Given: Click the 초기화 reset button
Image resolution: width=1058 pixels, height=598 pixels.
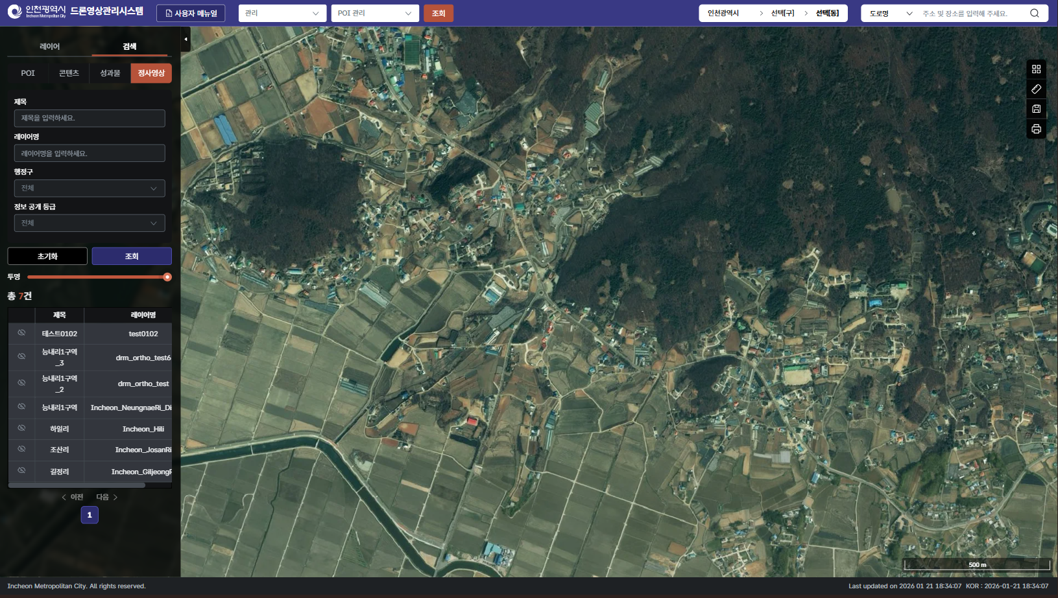Looking at the screenshot, I should [47, 257].
